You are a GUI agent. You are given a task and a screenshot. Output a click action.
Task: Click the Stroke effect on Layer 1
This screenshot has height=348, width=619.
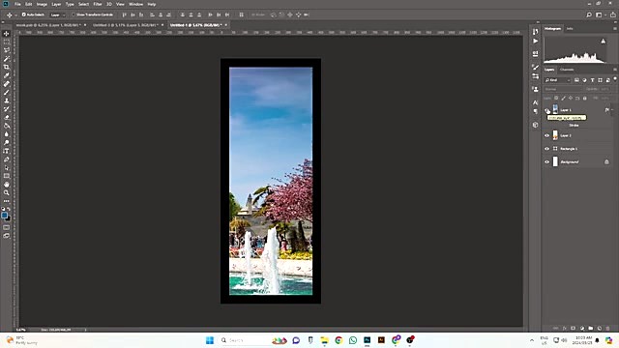[574, 126]
